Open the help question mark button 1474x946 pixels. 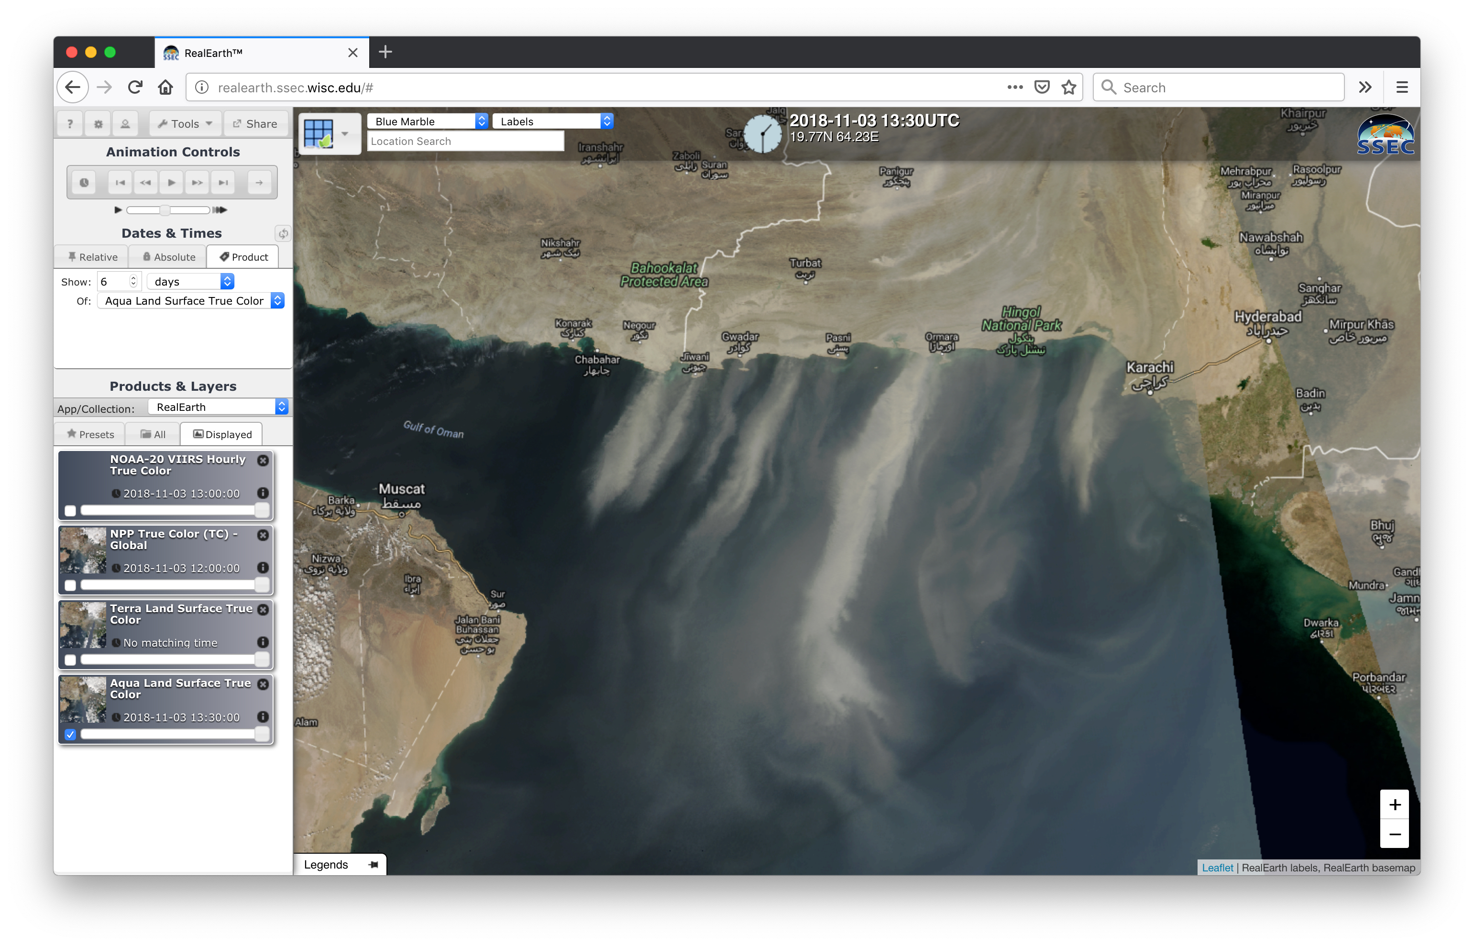coord(70,123)
